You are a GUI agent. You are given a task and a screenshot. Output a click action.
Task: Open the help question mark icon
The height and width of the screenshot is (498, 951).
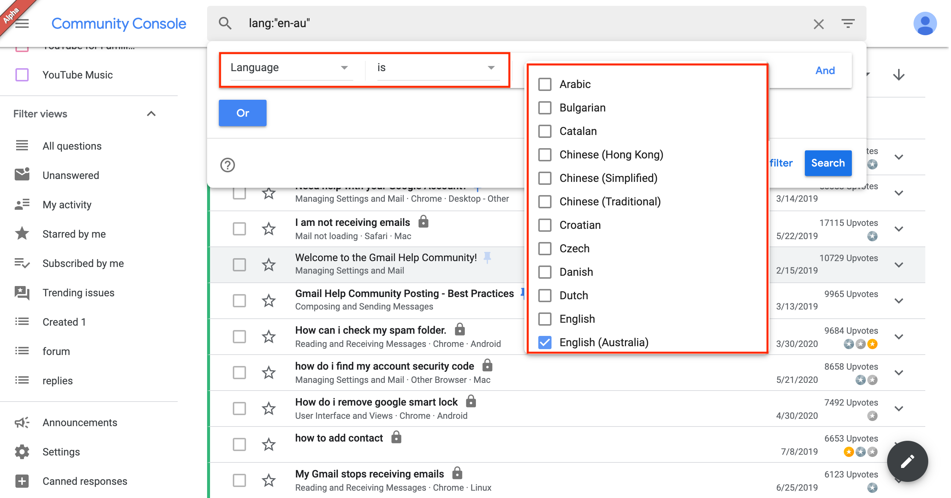227,165
